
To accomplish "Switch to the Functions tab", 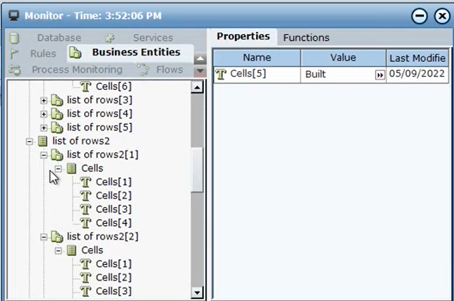I will (x=306, y=38).
